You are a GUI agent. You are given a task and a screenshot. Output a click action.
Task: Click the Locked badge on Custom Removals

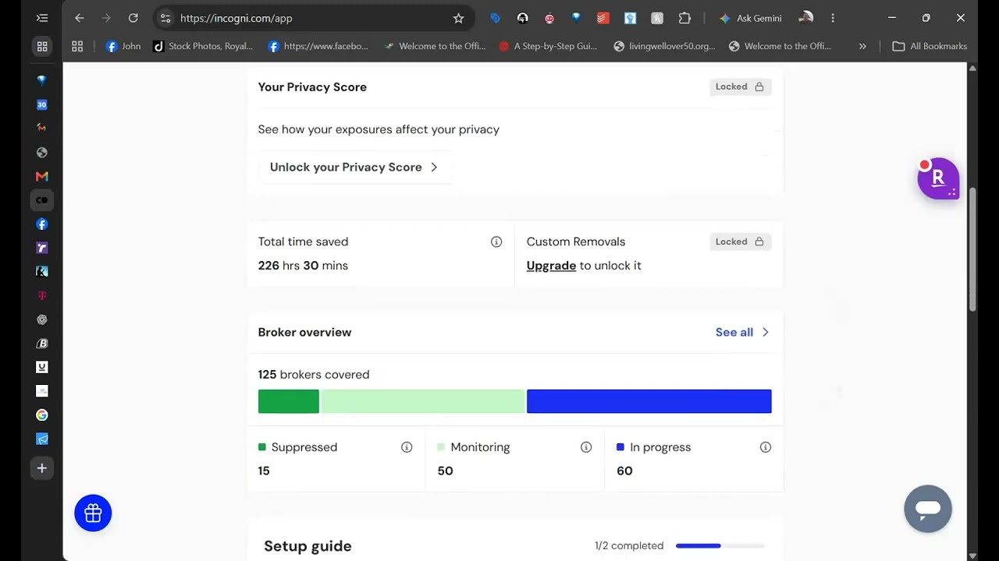[740, 242]
